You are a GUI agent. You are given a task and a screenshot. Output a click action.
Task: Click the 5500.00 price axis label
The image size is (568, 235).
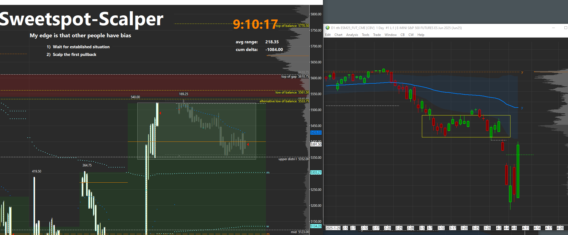tap(316, 110)
